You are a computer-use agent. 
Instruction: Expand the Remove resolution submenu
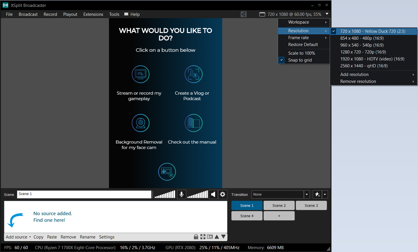(x=374, y=81)
